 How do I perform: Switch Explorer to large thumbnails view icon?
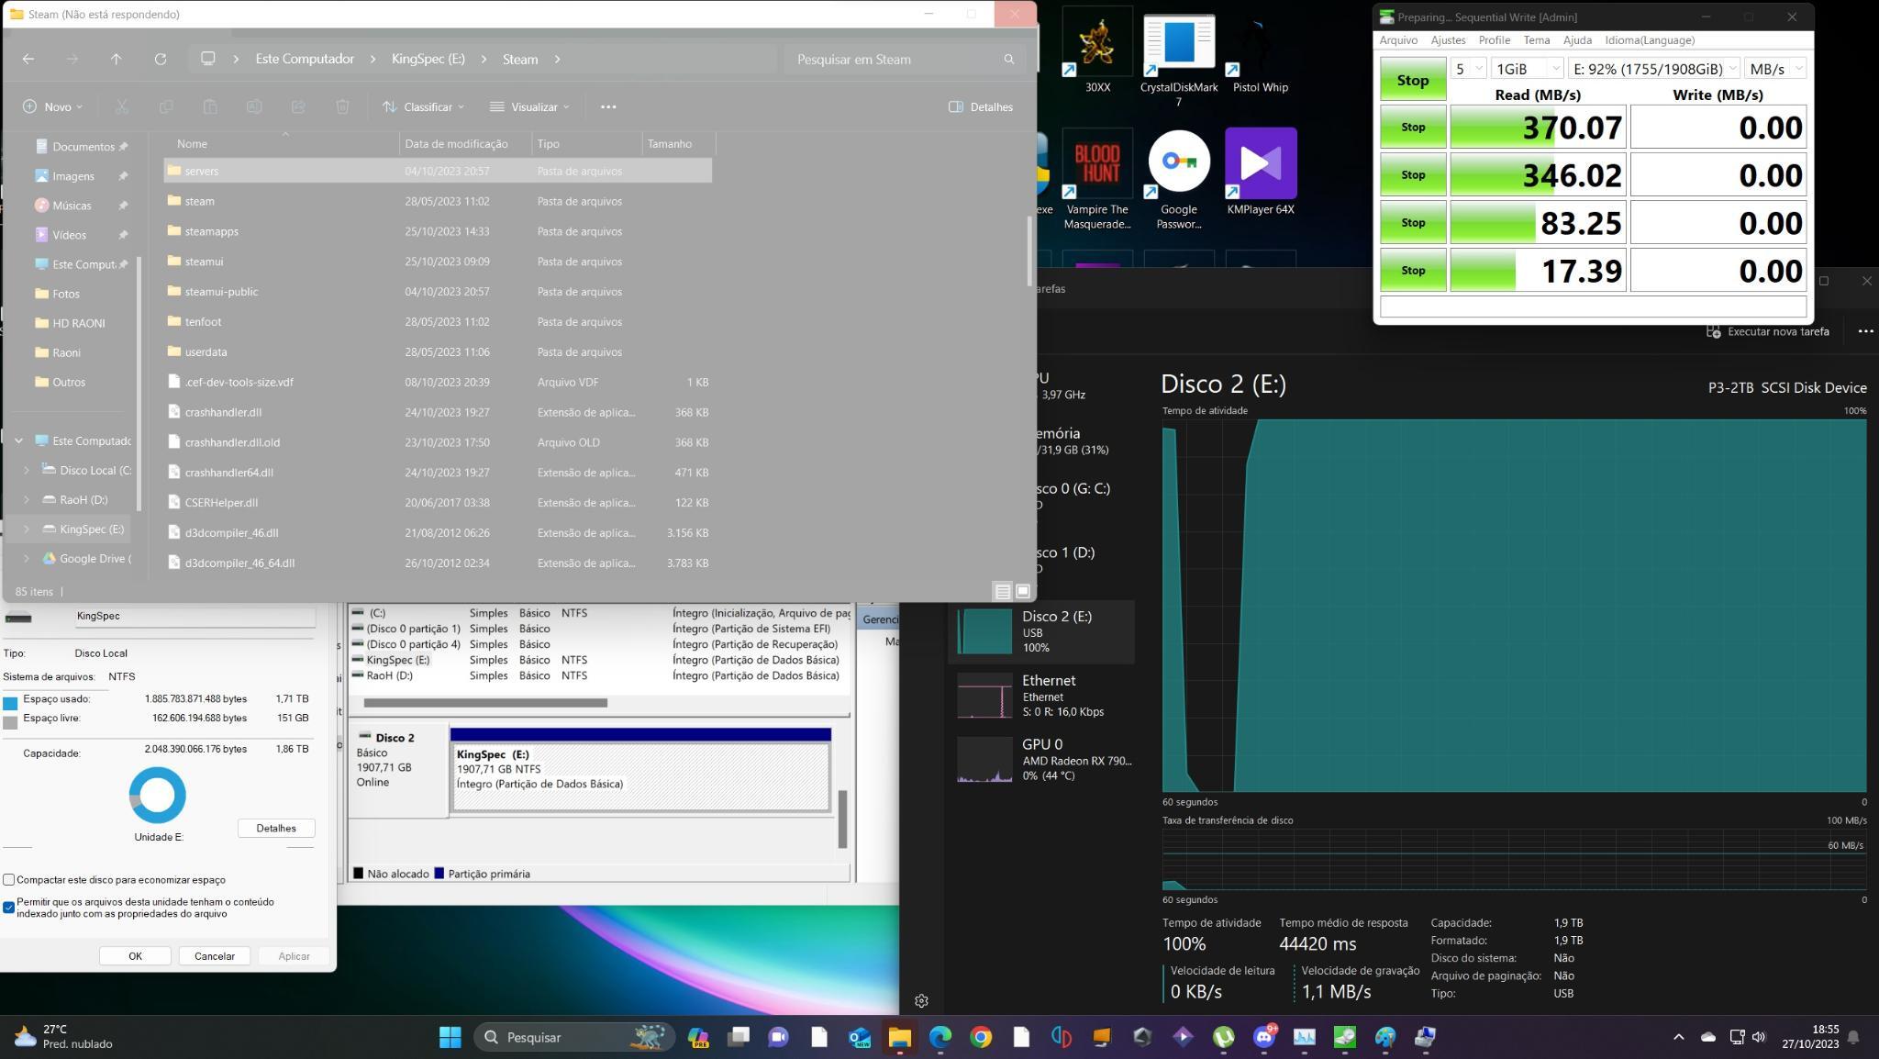pos(1023,591)
